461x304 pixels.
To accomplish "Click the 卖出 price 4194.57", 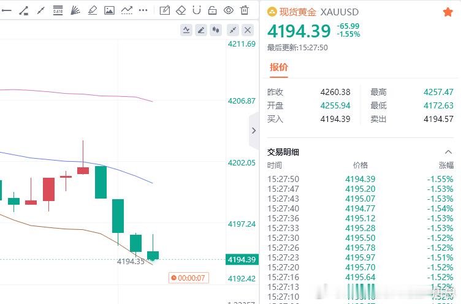I will 438,119.
